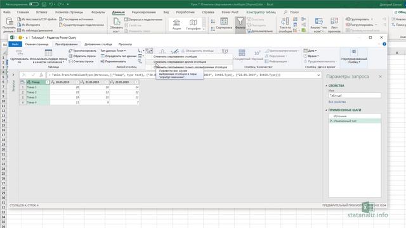Open filter dropdown of 21.05.2019 column

click(107, 82)
